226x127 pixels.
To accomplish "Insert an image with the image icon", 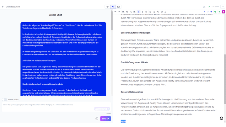I will (x=162, y=12).
